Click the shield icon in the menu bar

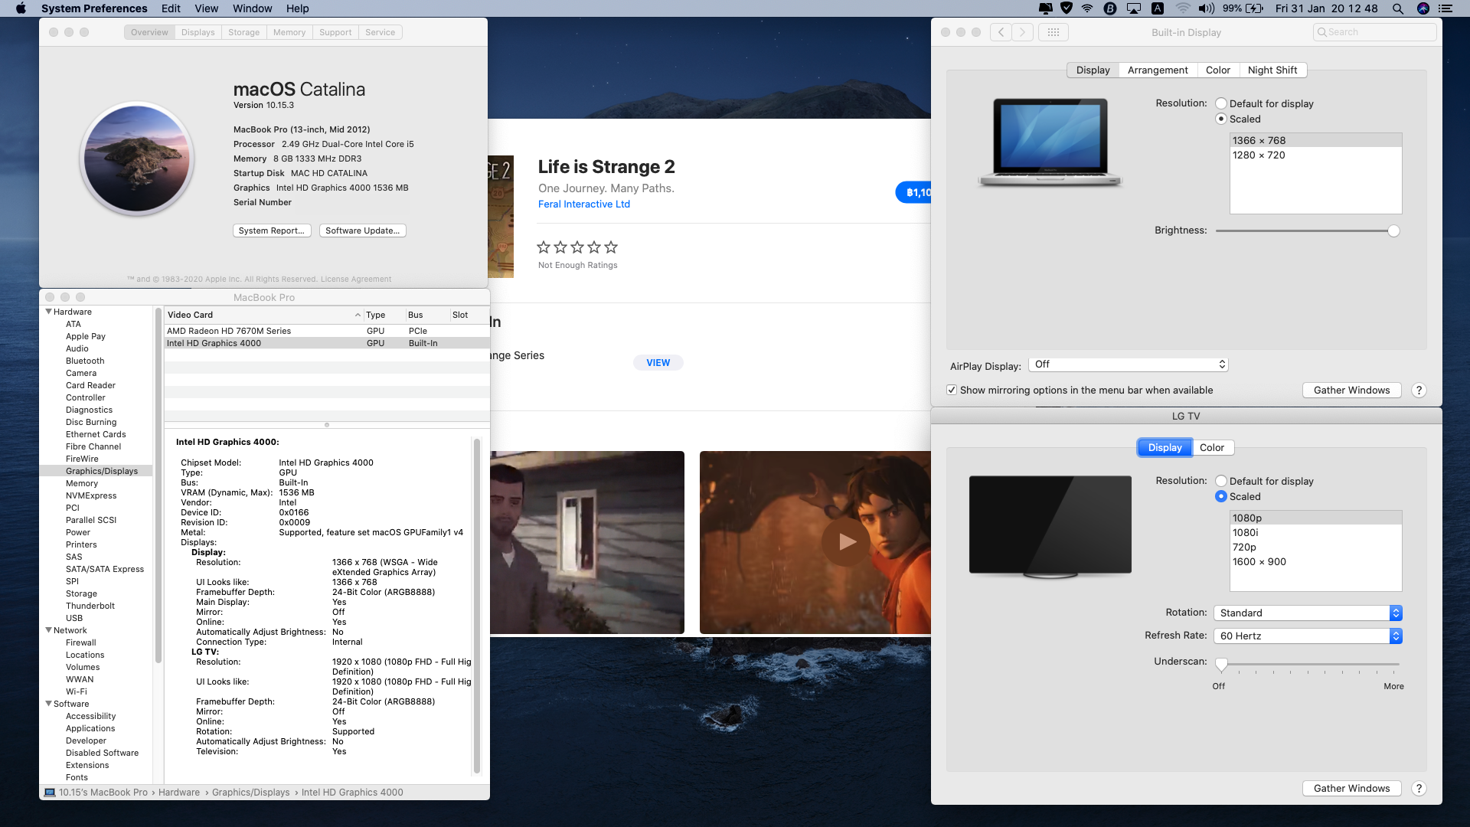pyautogui.click(x=1067, y=8)
